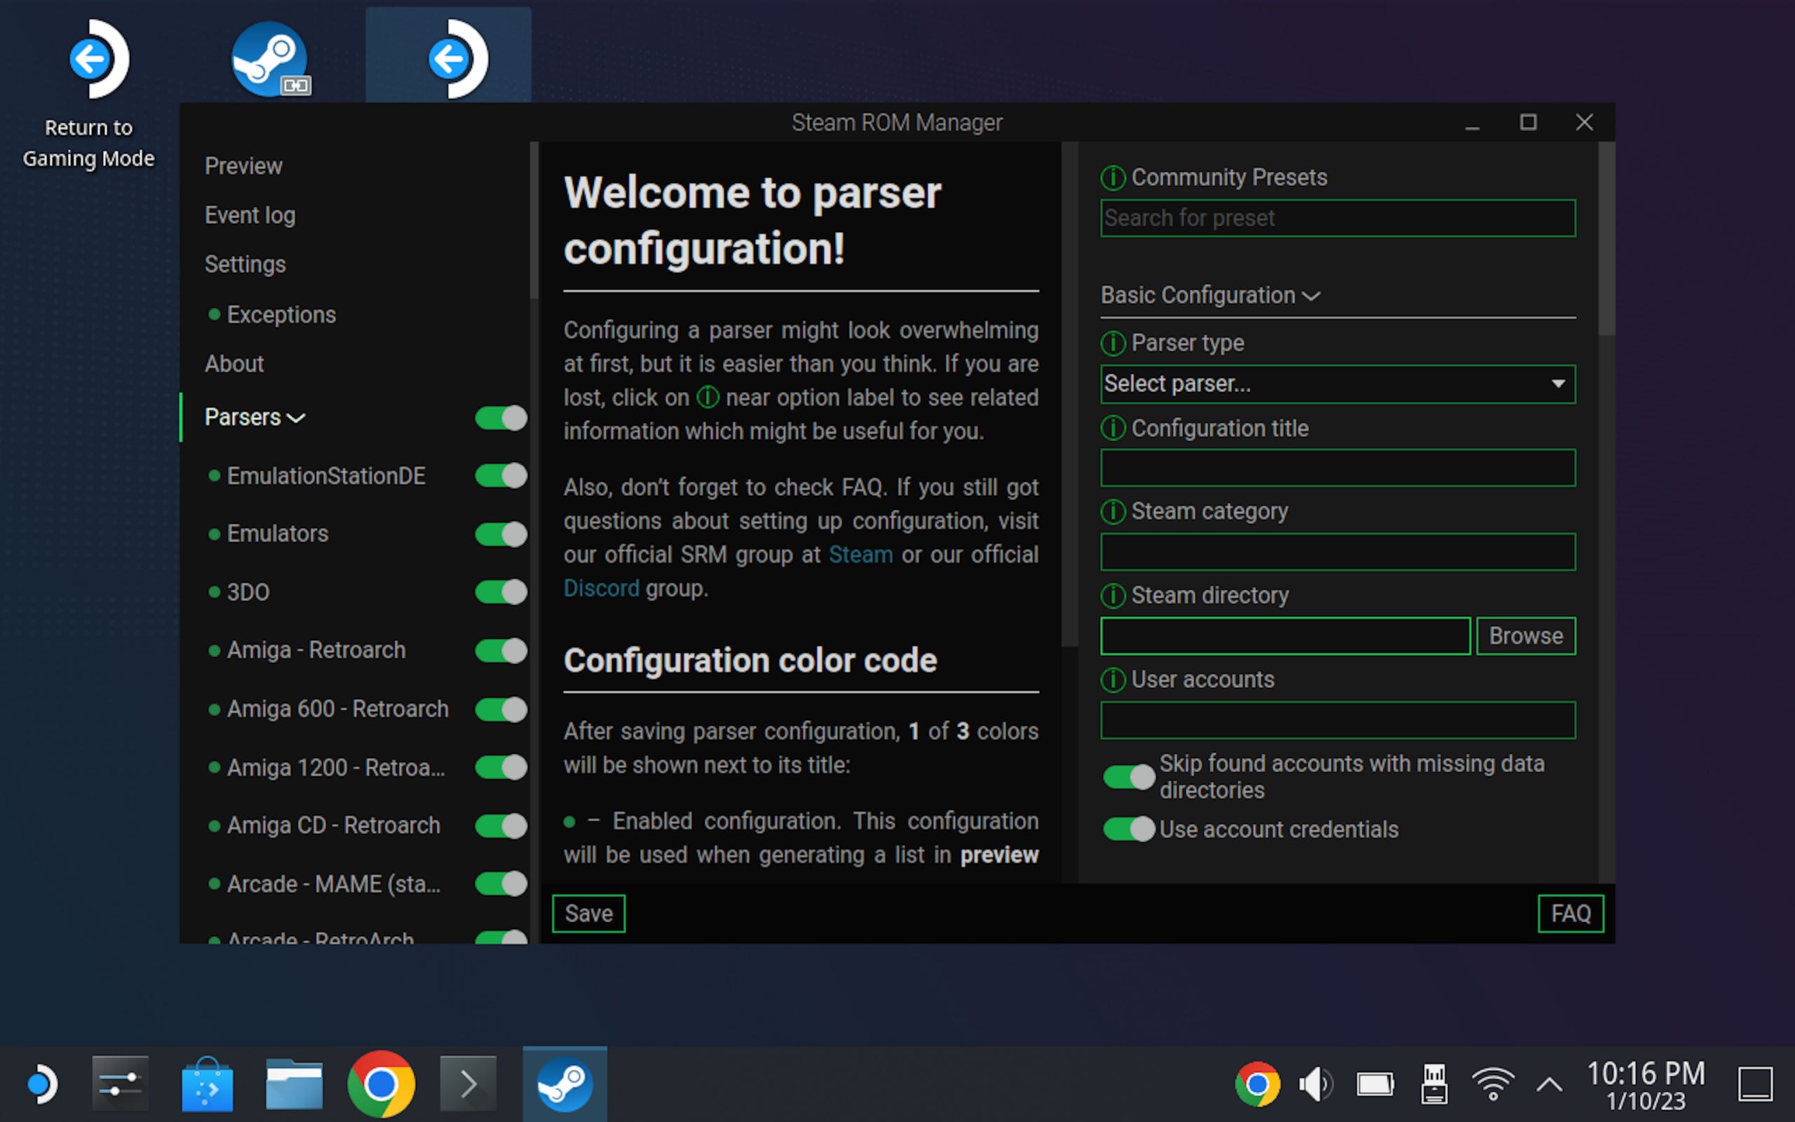
Task: Click info icon beside Steam directory
Action: coord(1113,595)
